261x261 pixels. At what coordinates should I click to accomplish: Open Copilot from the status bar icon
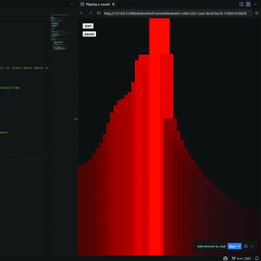click(226, 258)
